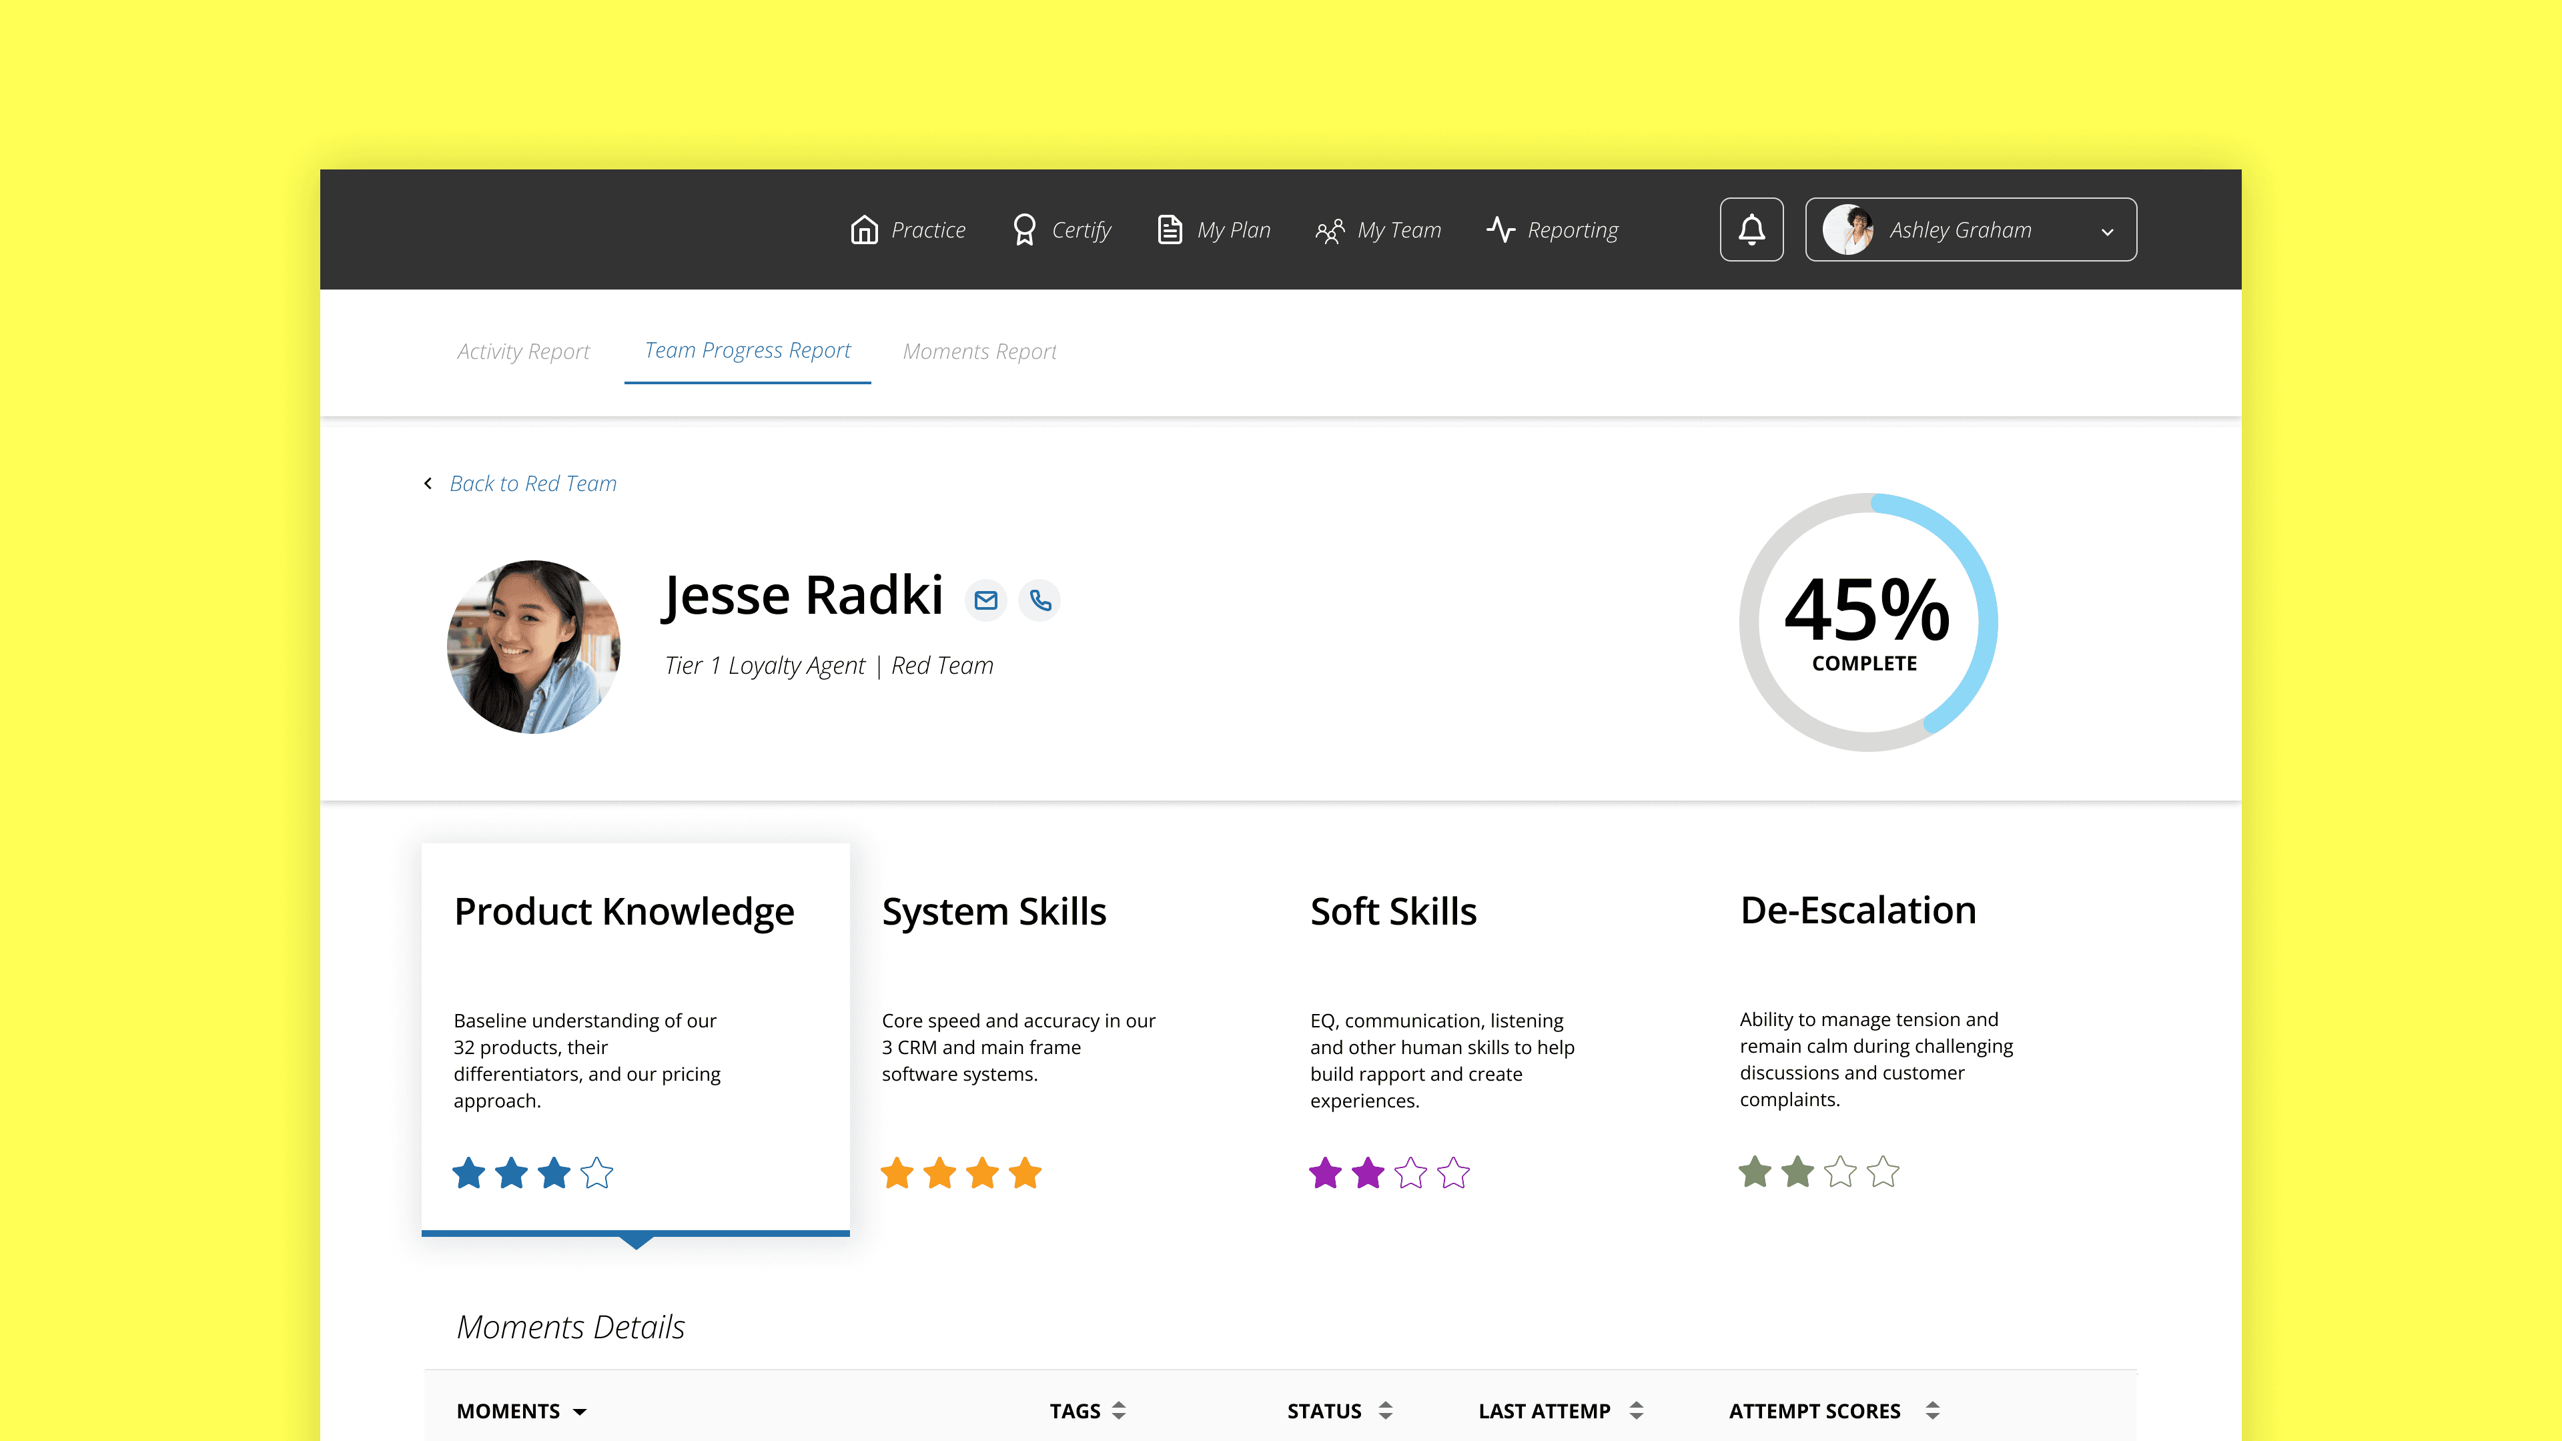Sort the STATUS column
The height and width of the screenshot is (1441, 2562).
coord(1386,1410)
